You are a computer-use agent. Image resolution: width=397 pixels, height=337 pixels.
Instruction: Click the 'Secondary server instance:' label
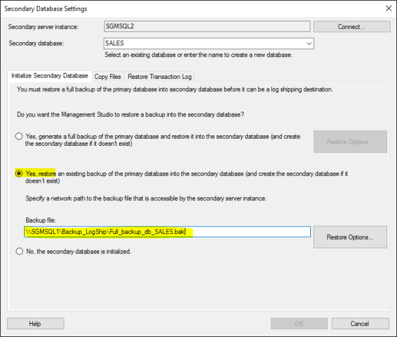43,27
